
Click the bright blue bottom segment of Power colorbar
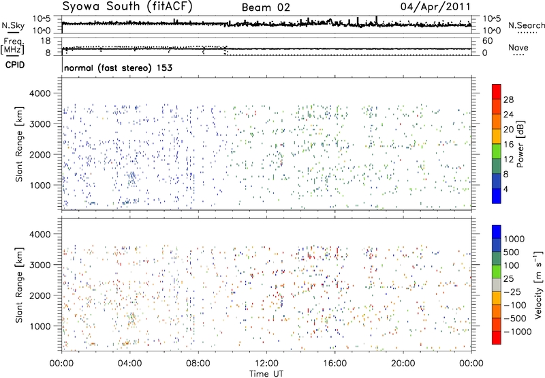pos(497,196)
